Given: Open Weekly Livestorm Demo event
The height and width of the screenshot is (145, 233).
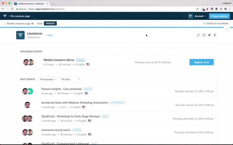Looking at the screenshot, I should pos(59,60).
